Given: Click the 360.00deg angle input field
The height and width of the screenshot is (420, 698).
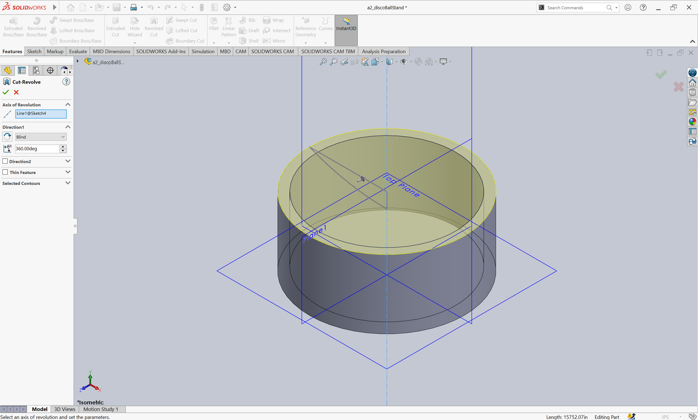Looking at the screenshot, I should point(37,149).
